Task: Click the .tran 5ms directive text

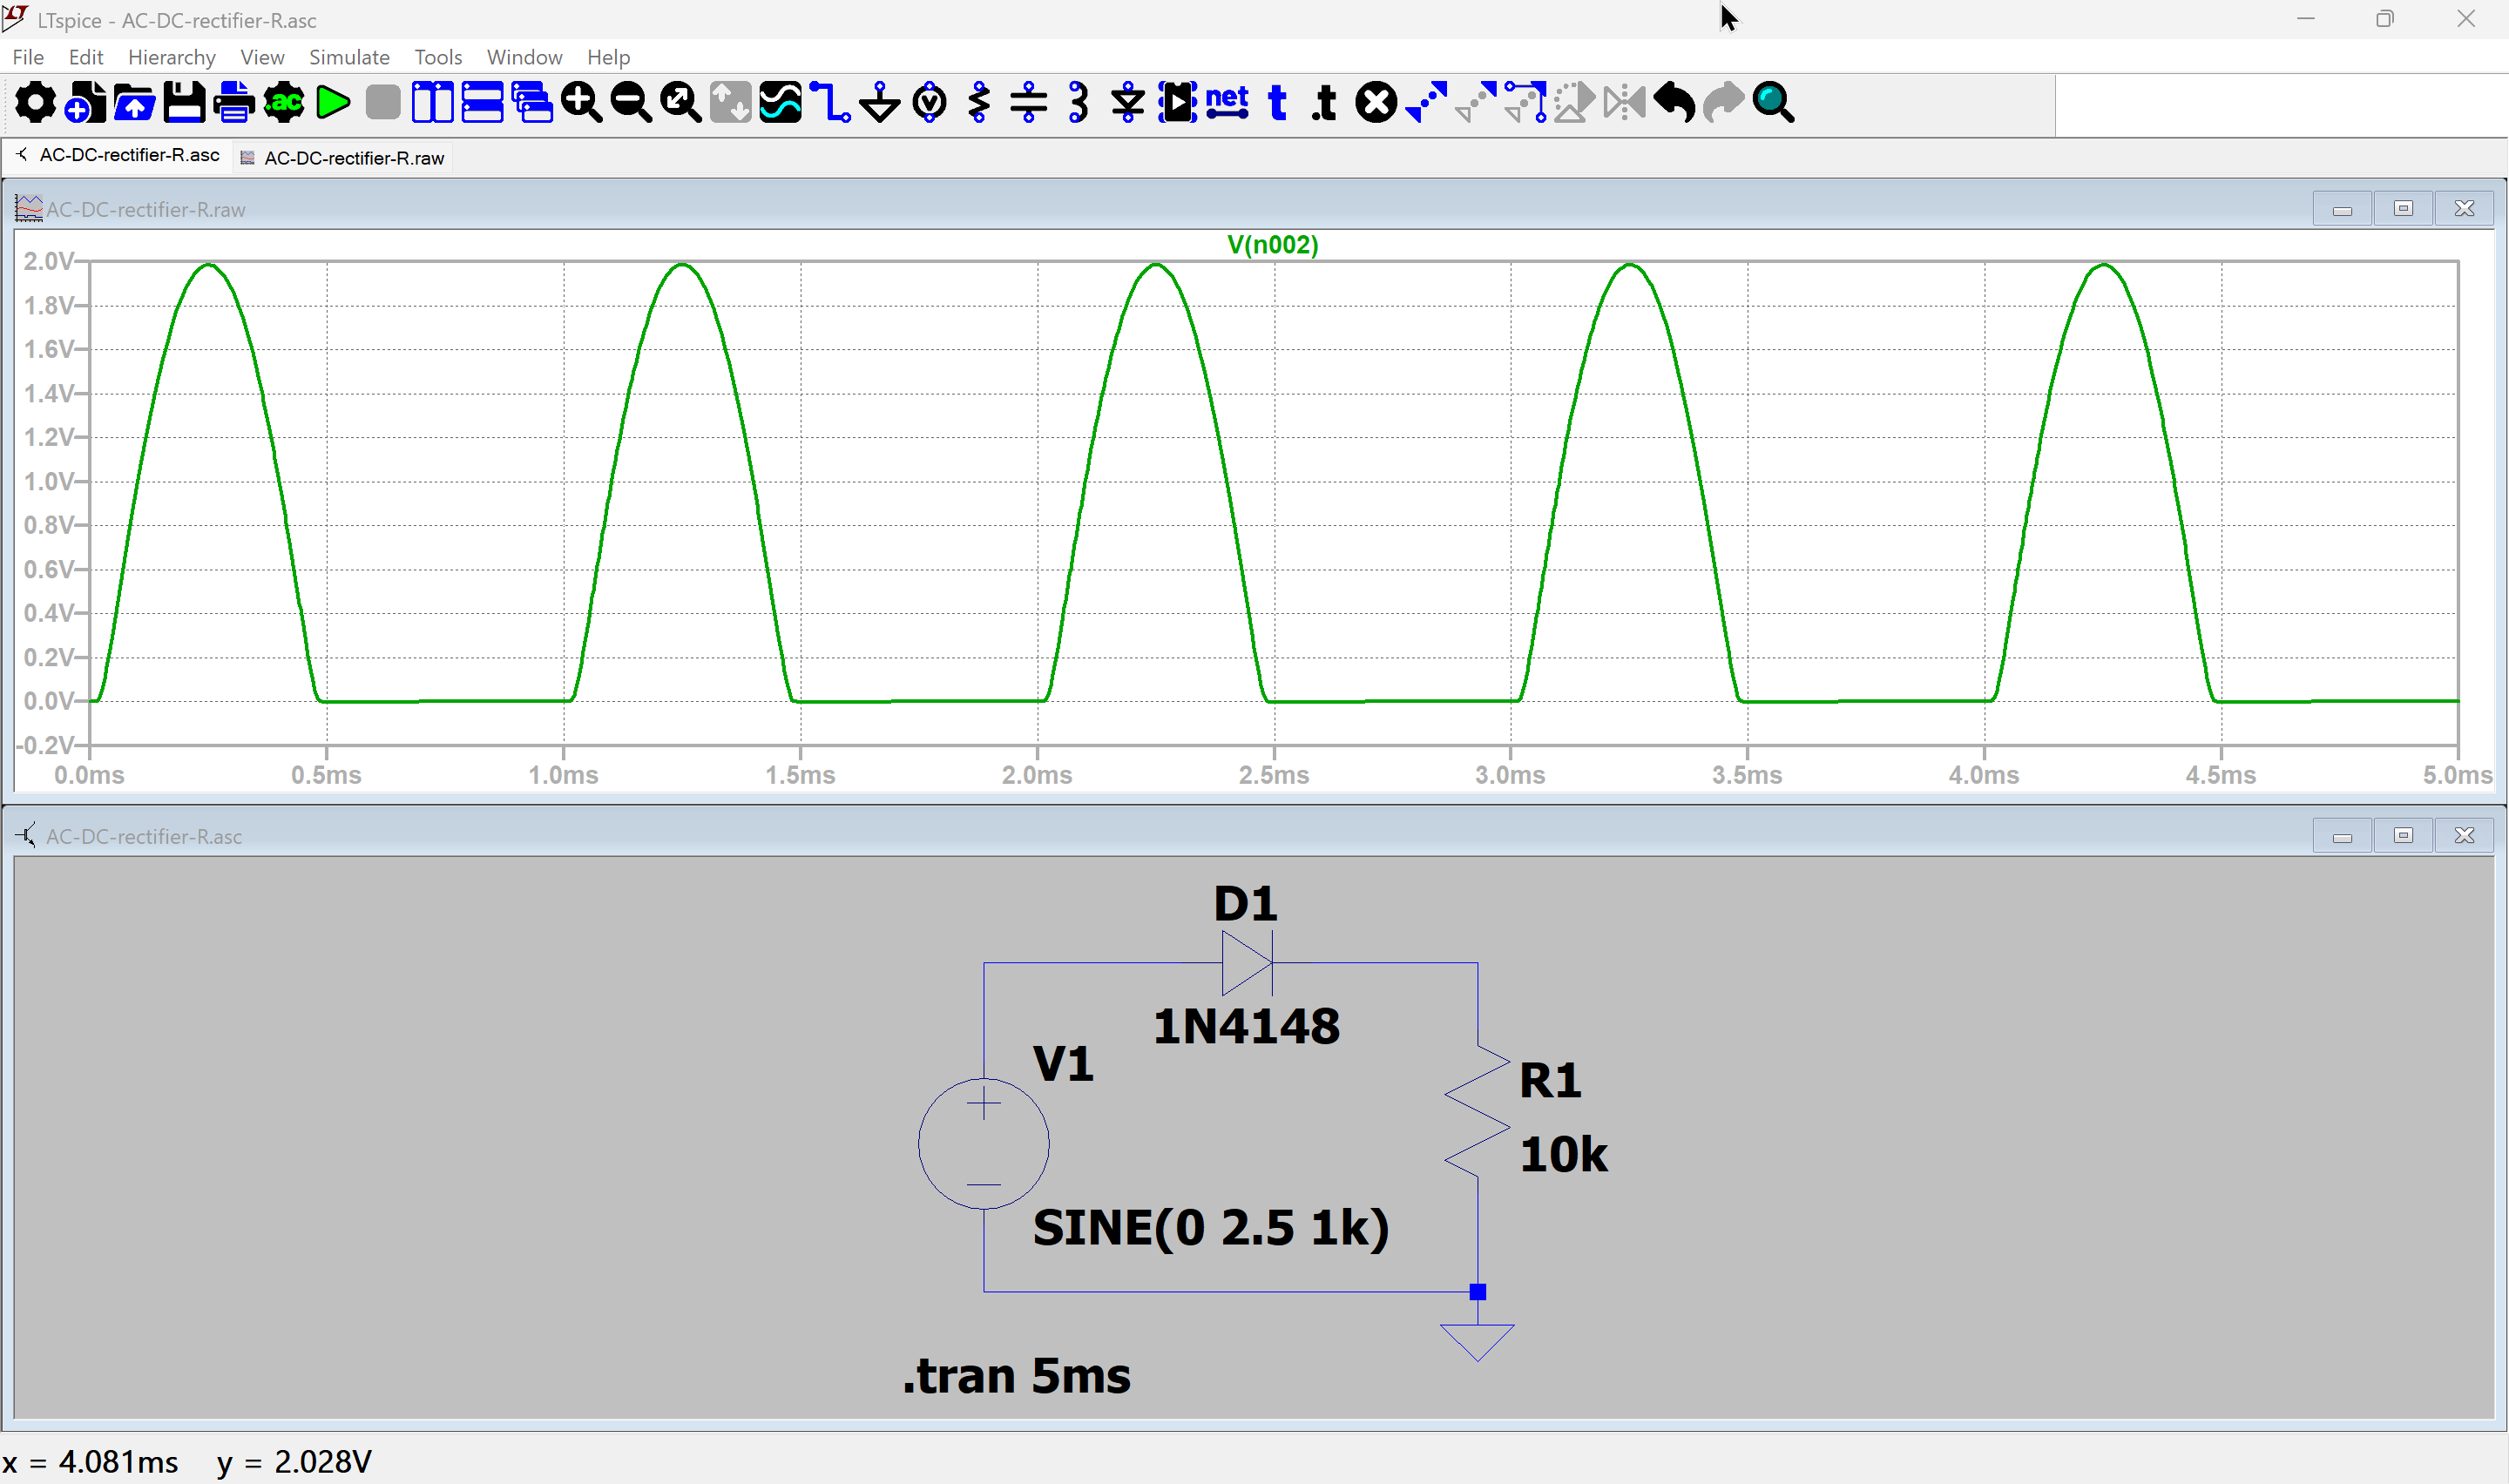Action: pos(1016,1376)
